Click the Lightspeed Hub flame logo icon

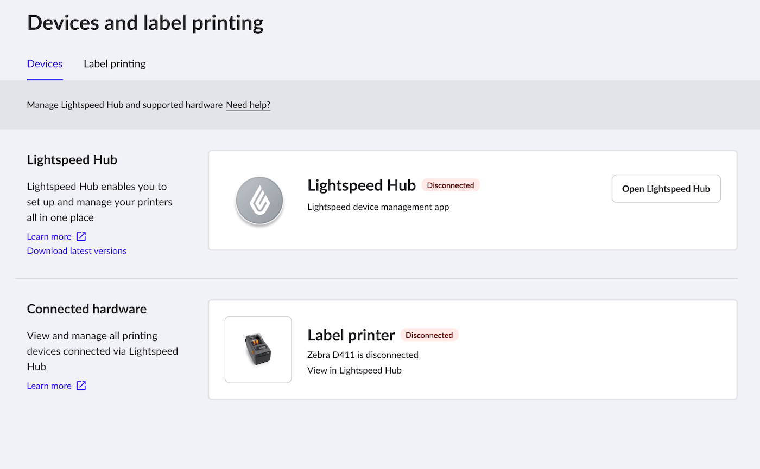[259, 201]
